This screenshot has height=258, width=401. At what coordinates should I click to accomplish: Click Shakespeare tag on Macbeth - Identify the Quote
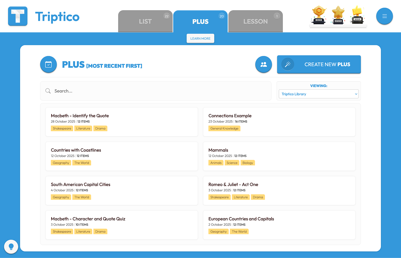click(x=62, y=128)
